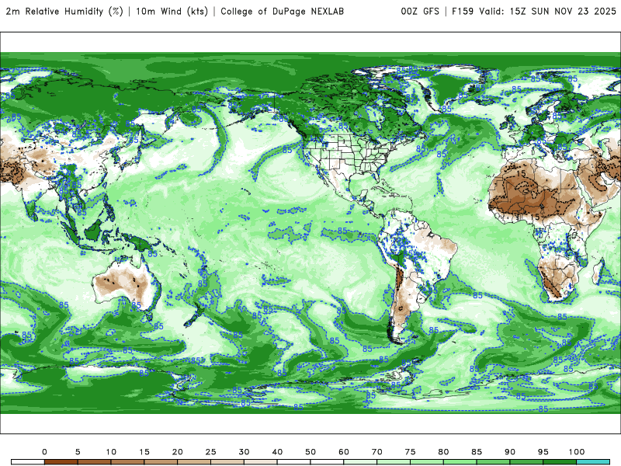Click the legend label '20'

[178, 452]
